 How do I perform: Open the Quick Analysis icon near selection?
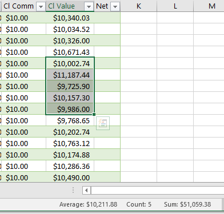point(103,123)
